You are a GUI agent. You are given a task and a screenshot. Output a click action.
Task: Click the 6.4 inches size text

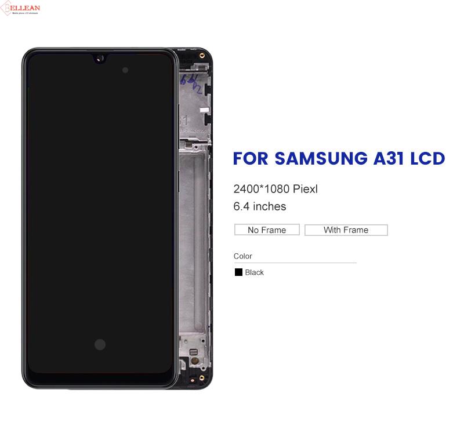(x=259, y=206)
